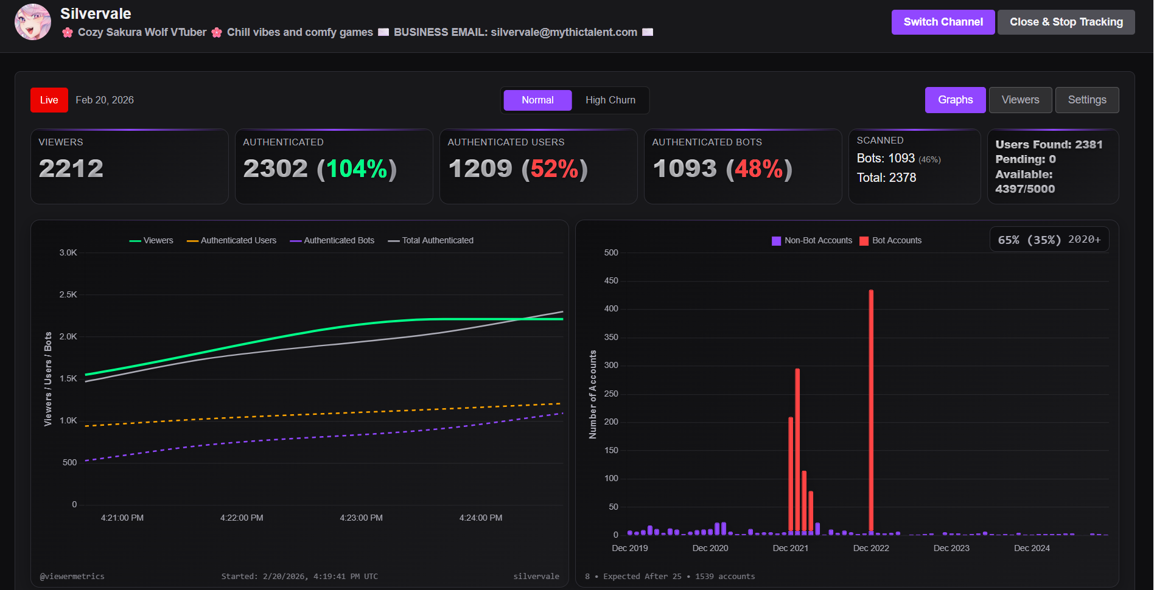Open the Settings tab
Screen dimensions: 1154x590
pyautogui.click(x=1086, y=100)
